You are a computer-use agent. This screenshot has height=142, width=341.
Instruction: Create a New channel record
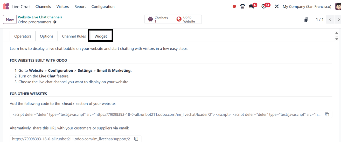10,19
